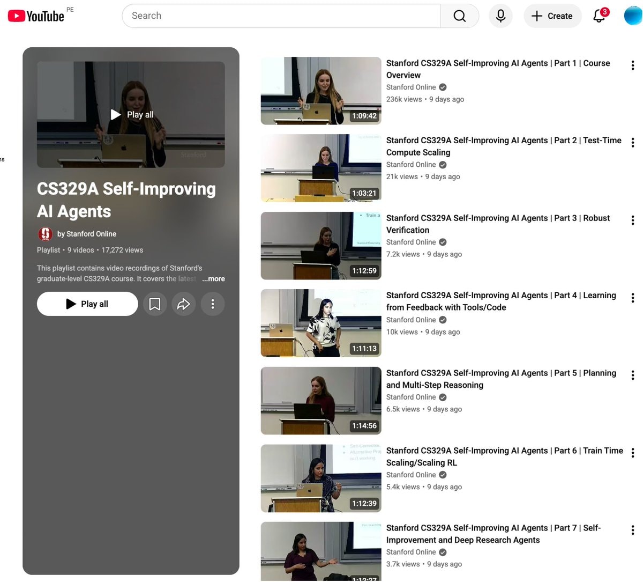This screenshot has width=643, height=582.
Task: Click the 'CS329A Self-Improving AI Agents' playlist heading
Action: click(126, 200)
